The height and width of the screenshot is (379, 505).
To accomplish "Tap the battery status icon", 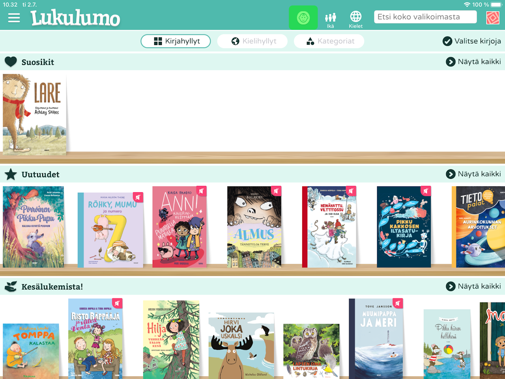I will [x=496, y=5].
